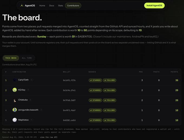Switch to the THIS WEEK filter
184x140 pixels.
pyautogui.click(x=11, y=58)
